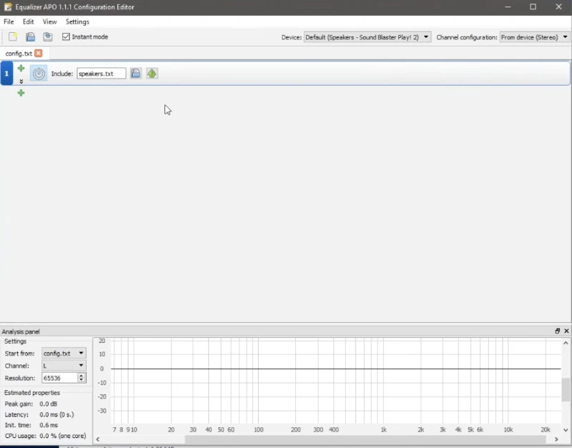Add a filter above row 1
Image resolution: width=572 pixels, height=448 pixels.
pyautogui.click(x=21, y=69)
